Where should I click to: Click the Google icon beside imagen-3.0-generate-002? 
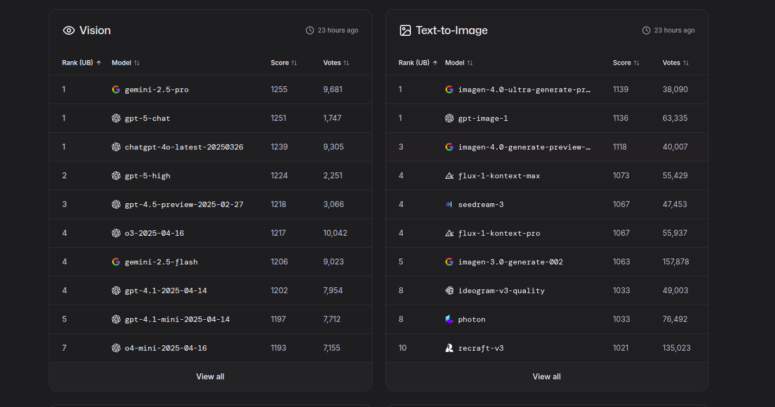point(449,262)
